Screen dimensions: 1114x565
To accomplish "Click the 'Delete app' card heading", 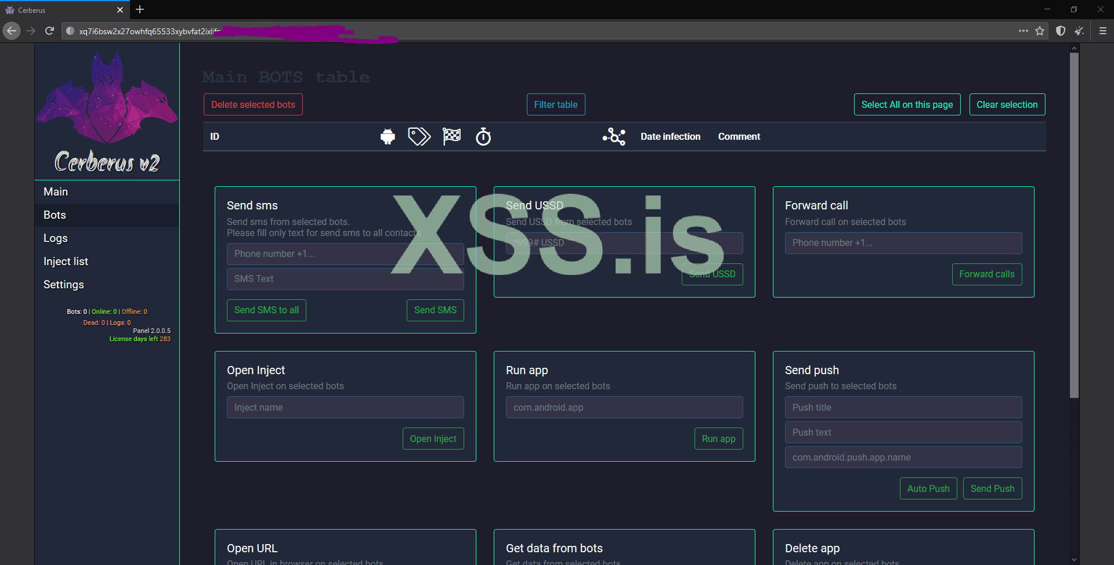I will 812,548.
